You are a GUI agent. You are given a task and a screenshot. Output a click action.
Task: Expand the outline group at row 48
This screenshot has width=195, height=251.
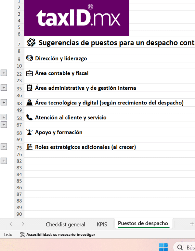tap(4, 102)
